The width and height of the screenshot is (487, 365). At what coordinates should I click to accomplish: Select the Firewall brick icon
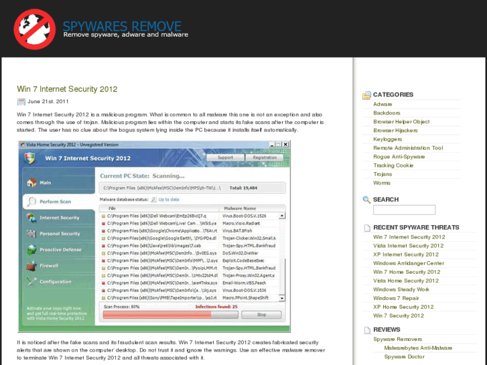31,266
